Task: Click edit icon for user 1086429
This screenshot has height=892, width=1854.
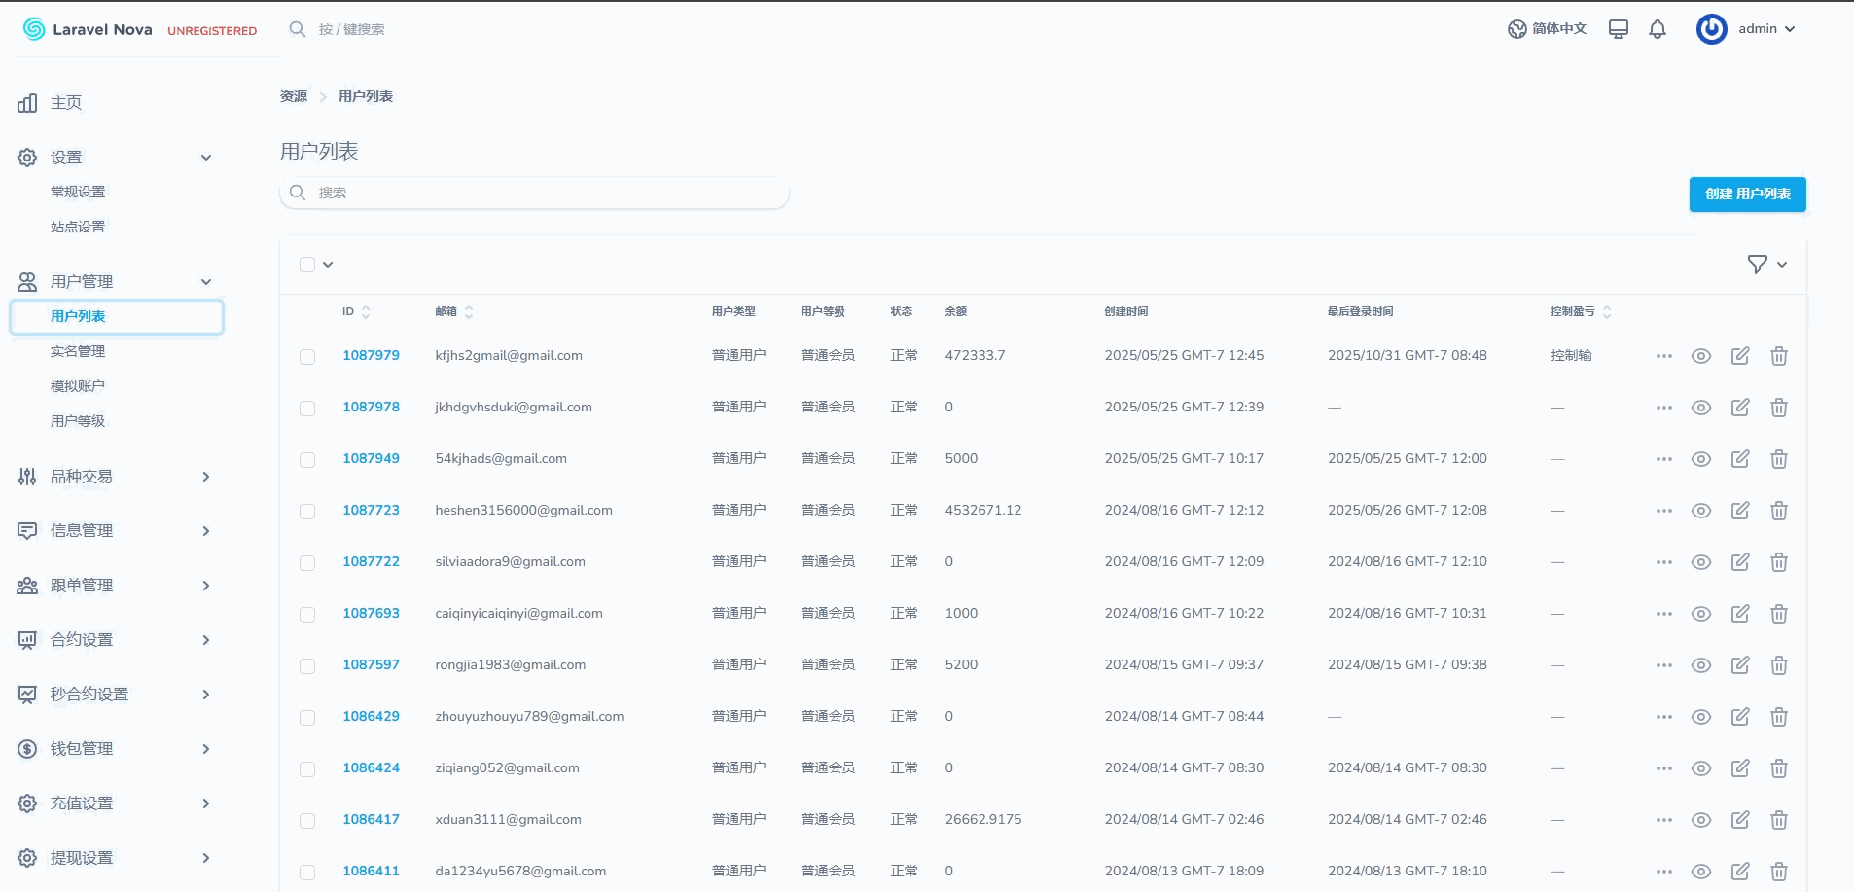Action: click(x=1740, y=717)
